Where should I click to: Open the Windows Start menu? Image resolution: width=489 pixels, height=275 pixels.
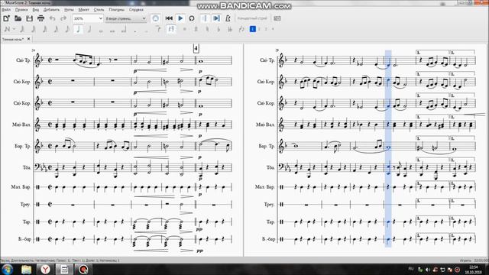[7, 270]
